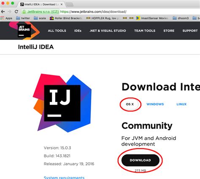
Task: Click the Version: 15.0.3 text
Action: click(57, 148)
